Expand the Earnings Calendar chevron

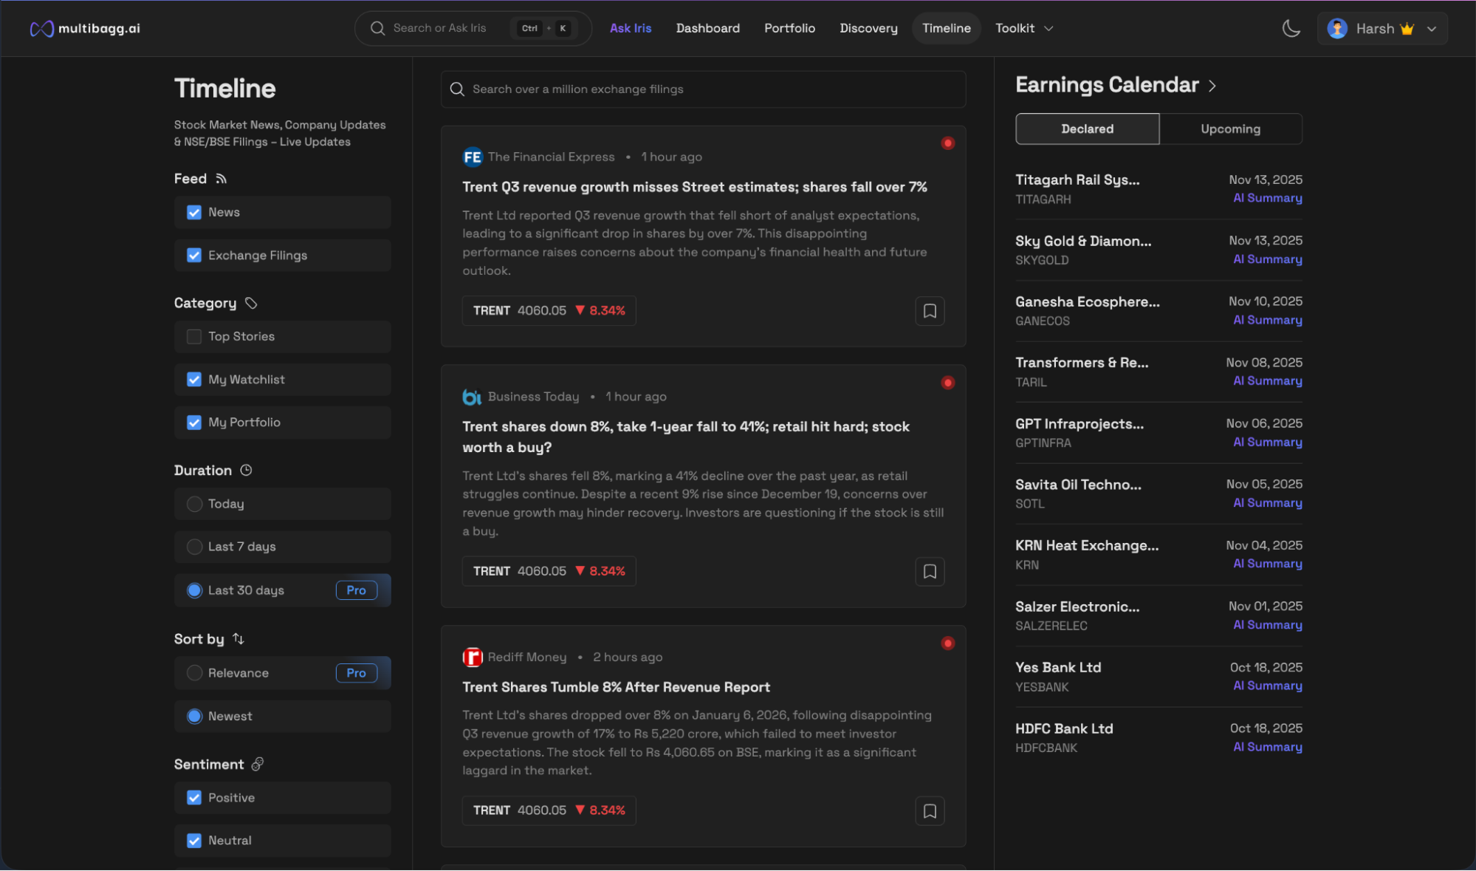click(x=1212, y=86)
